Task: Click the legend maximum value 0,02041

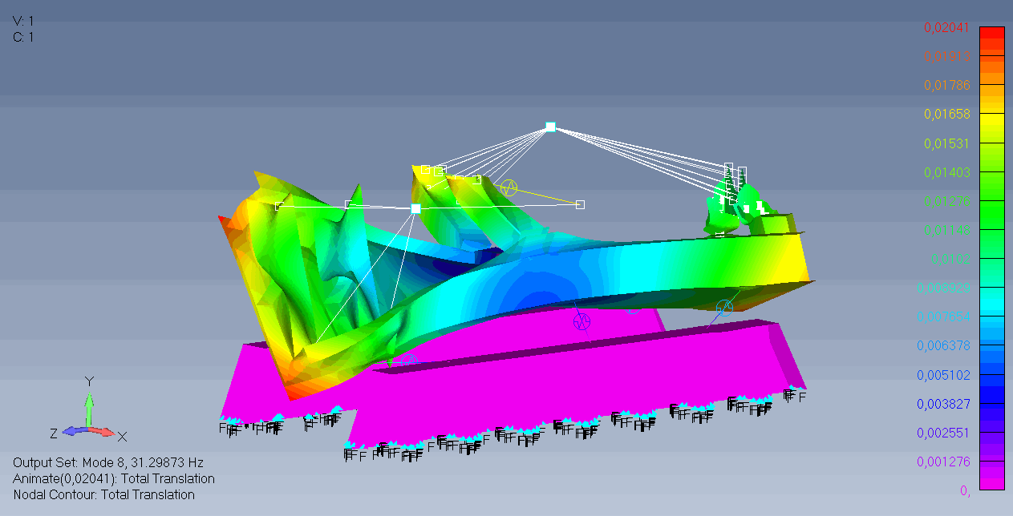Action: [946, 27]
